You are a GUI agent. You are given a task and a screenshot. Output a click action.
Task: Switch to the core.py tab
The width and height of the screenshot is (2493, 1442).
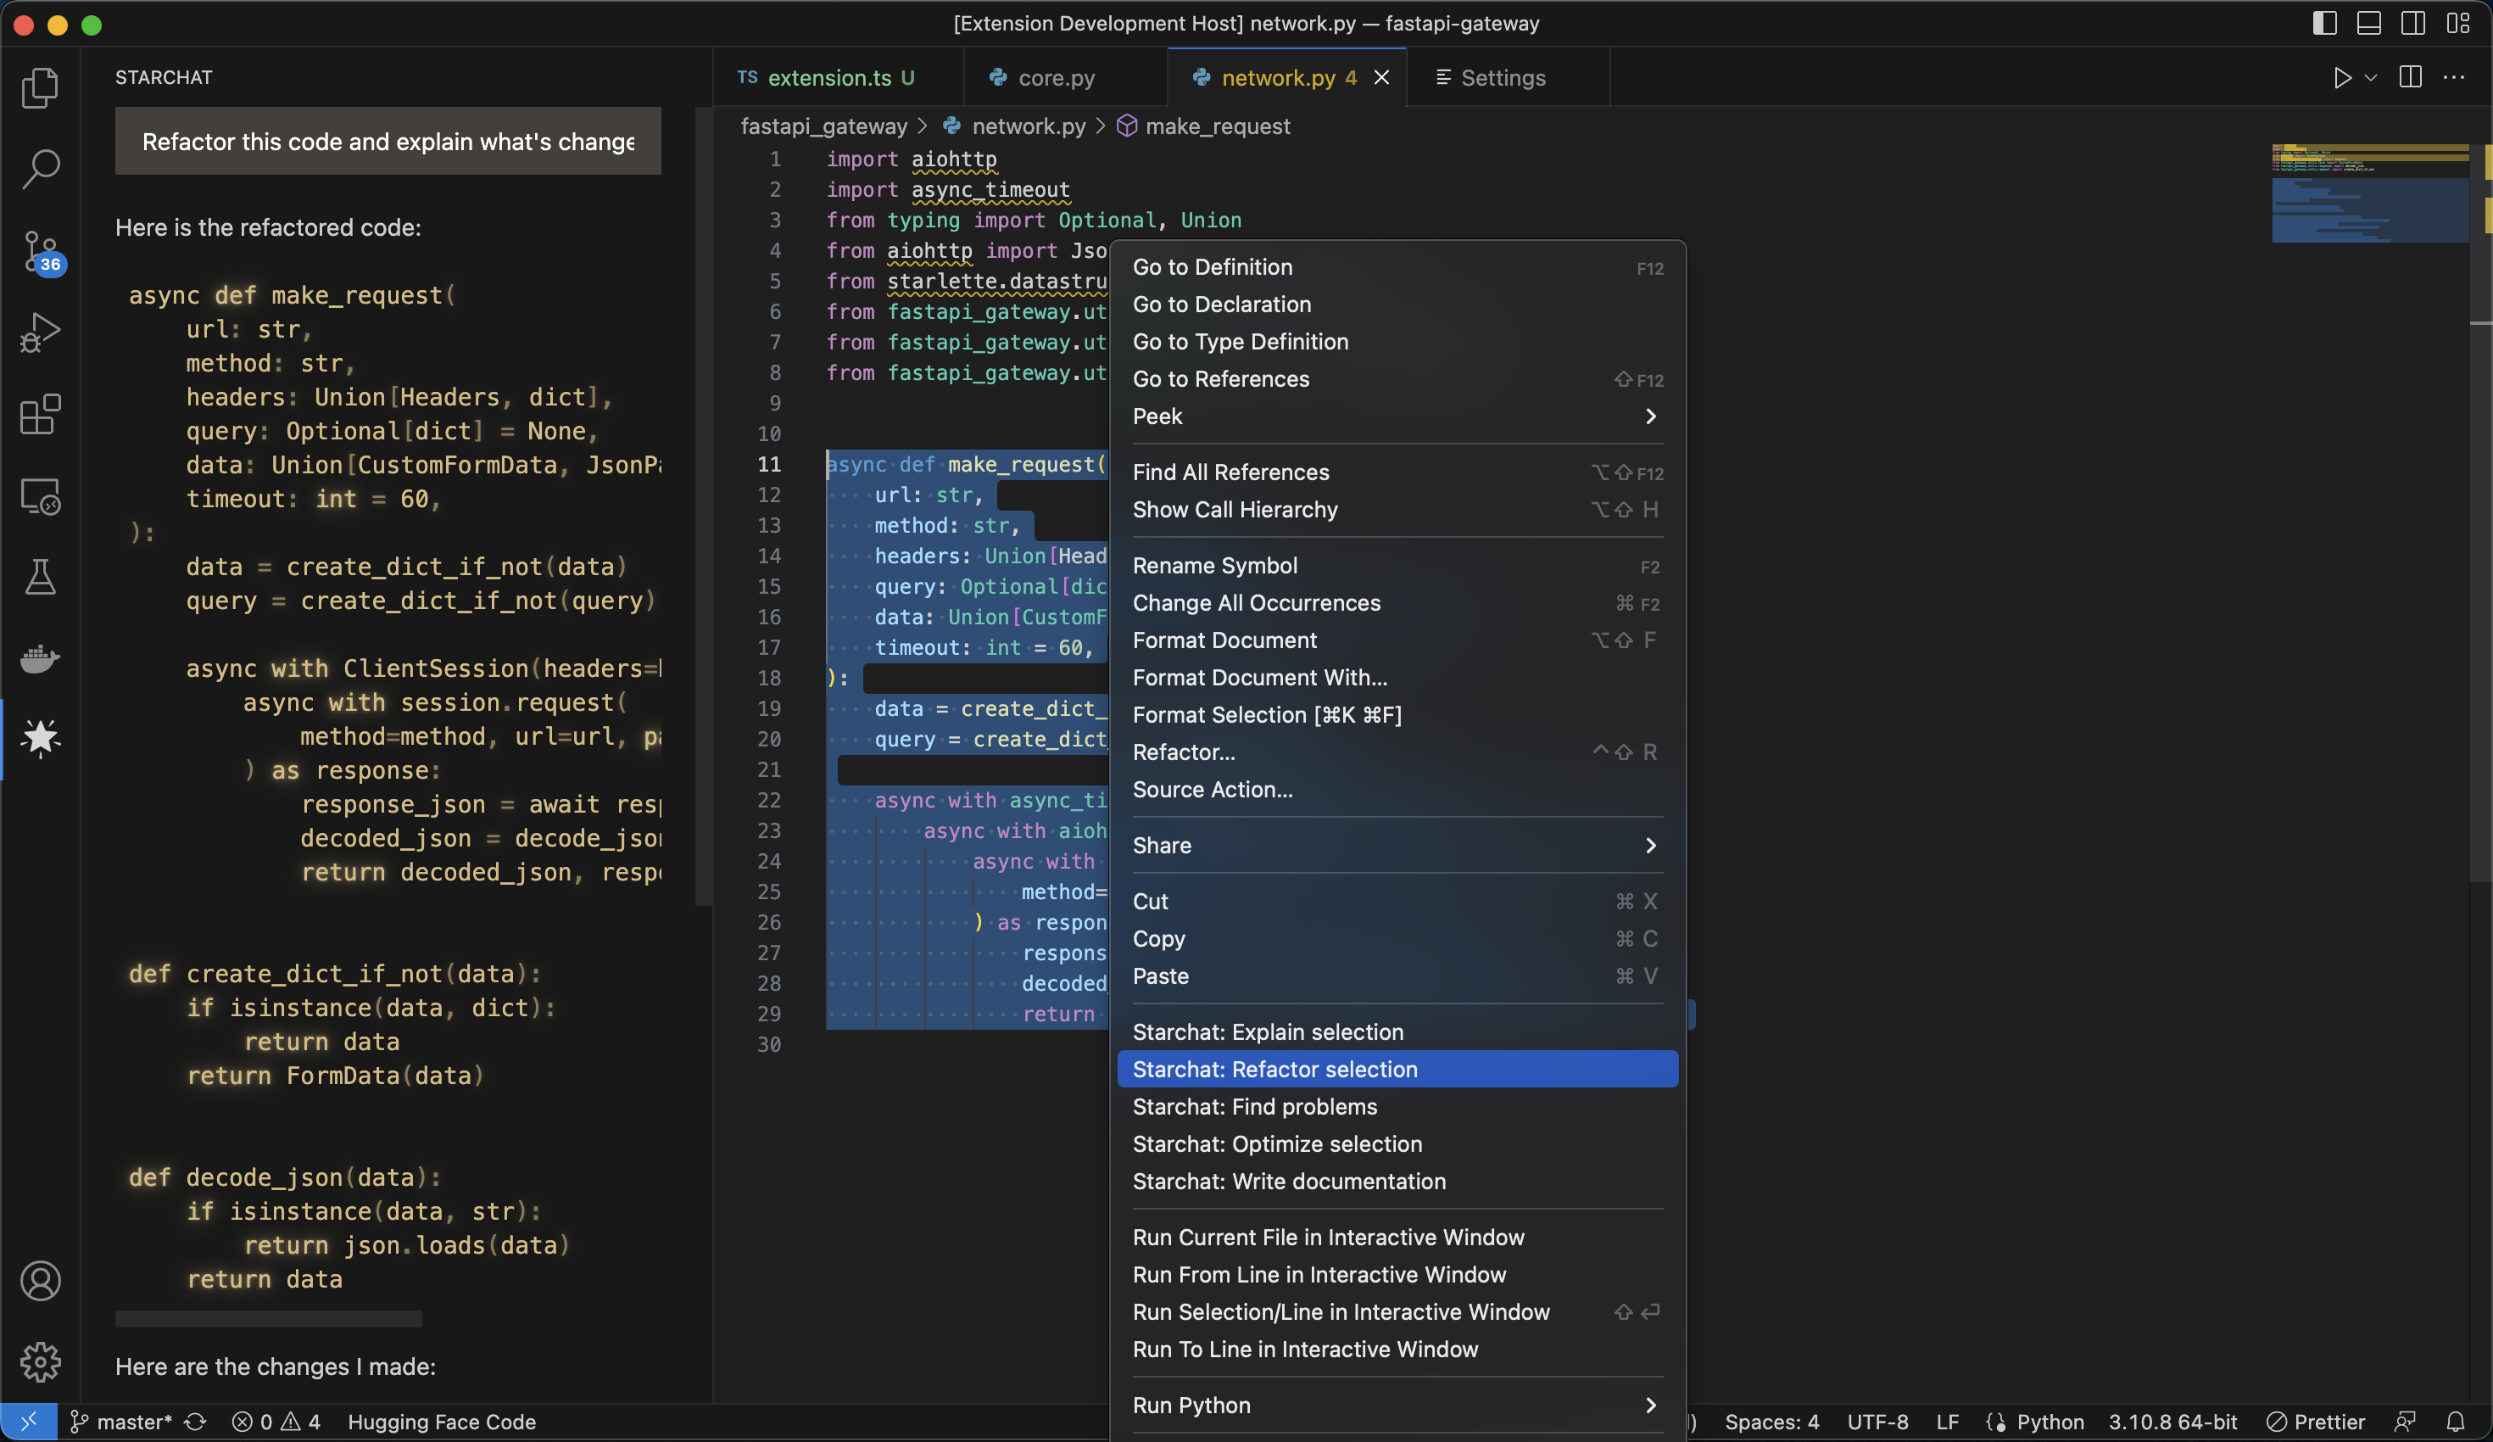point(1056,78)
